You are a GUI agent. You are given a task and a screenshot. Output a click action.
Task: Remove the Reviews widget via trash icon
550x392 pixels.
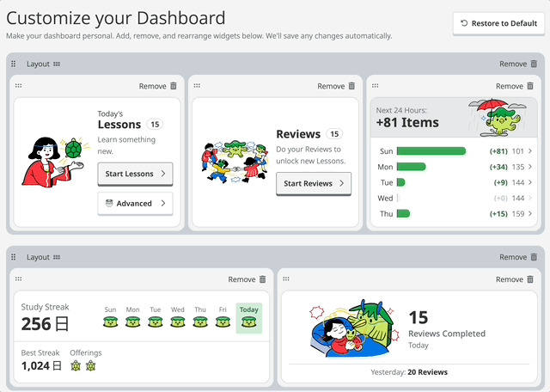351,86
